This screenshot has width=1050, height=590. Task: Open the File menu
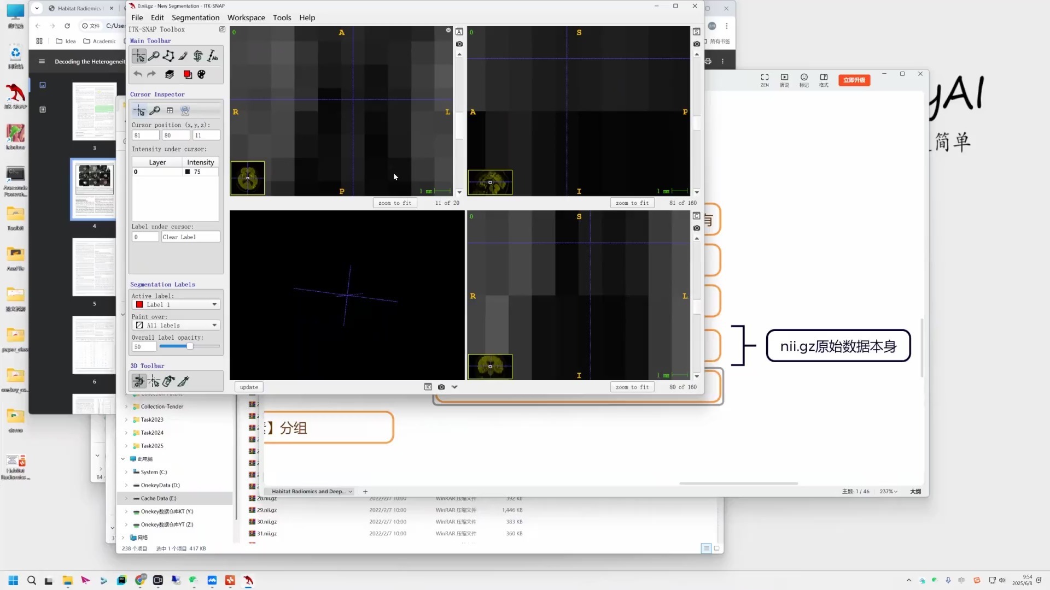point(137,17)
